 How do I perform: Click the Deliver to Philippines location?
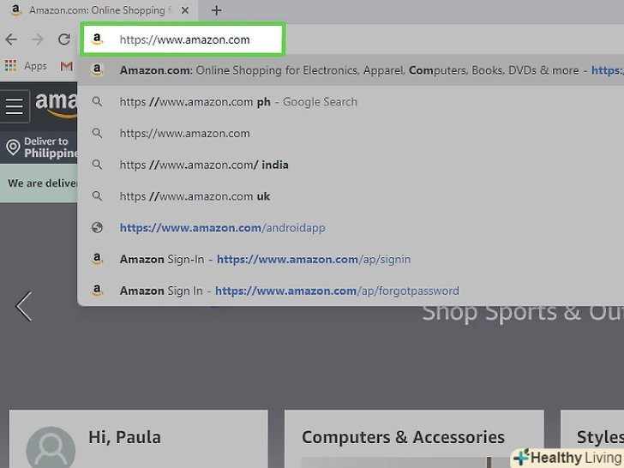click(42, 147)
